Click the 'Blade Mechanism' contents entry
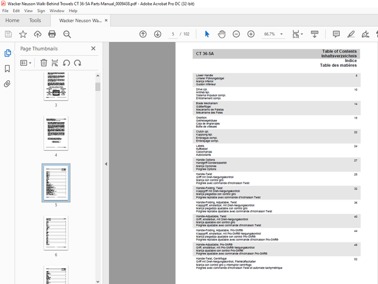Image resolution: width=378 pixels, height=284 pixels. coord(277,108)
